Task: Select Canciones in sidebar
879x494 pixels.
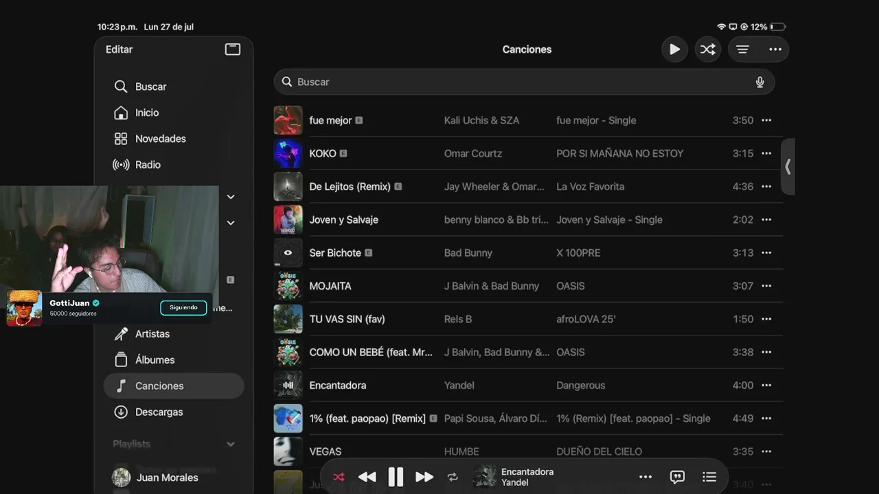Action: [174, 386]
